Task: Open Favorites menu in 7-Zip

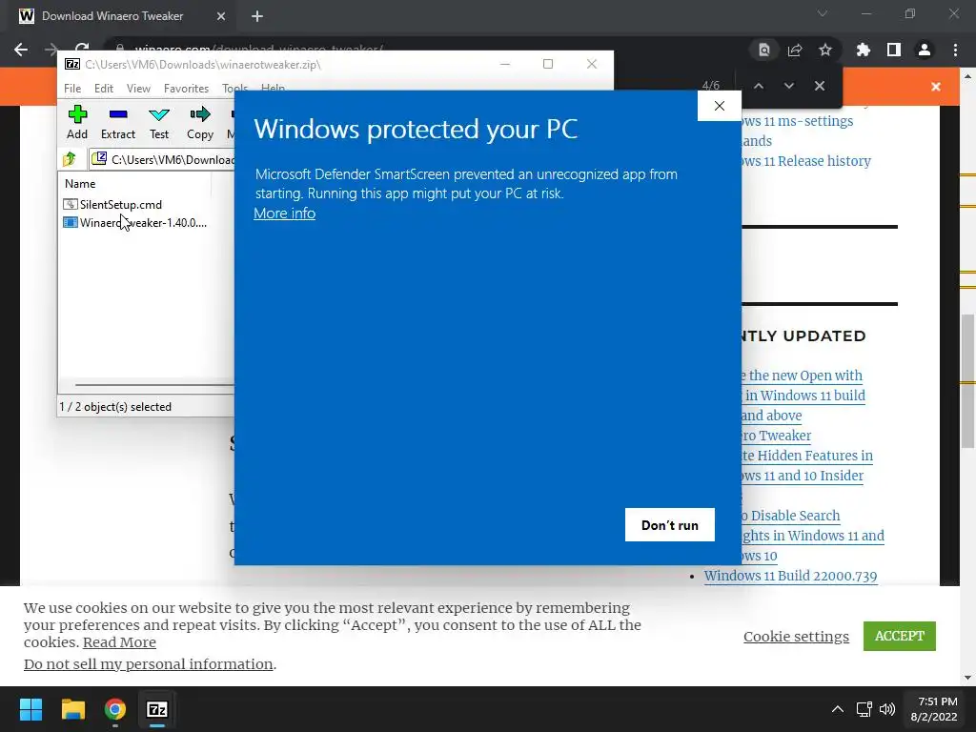Action: click(x=186, y=89)
